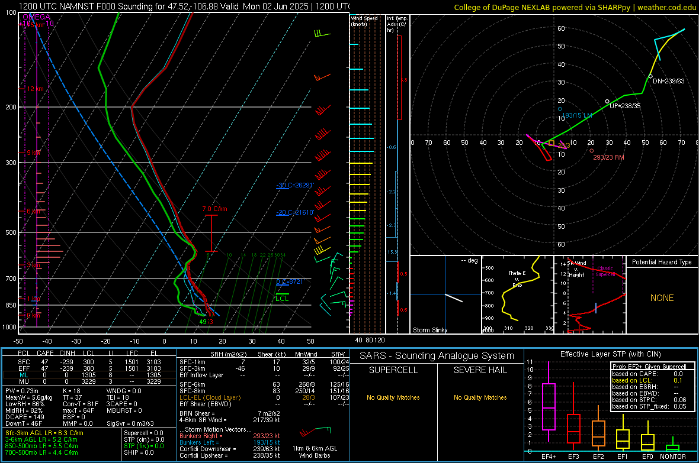
Task: Click the 193/15 LM storm motion label
Action: coord(577,115)
